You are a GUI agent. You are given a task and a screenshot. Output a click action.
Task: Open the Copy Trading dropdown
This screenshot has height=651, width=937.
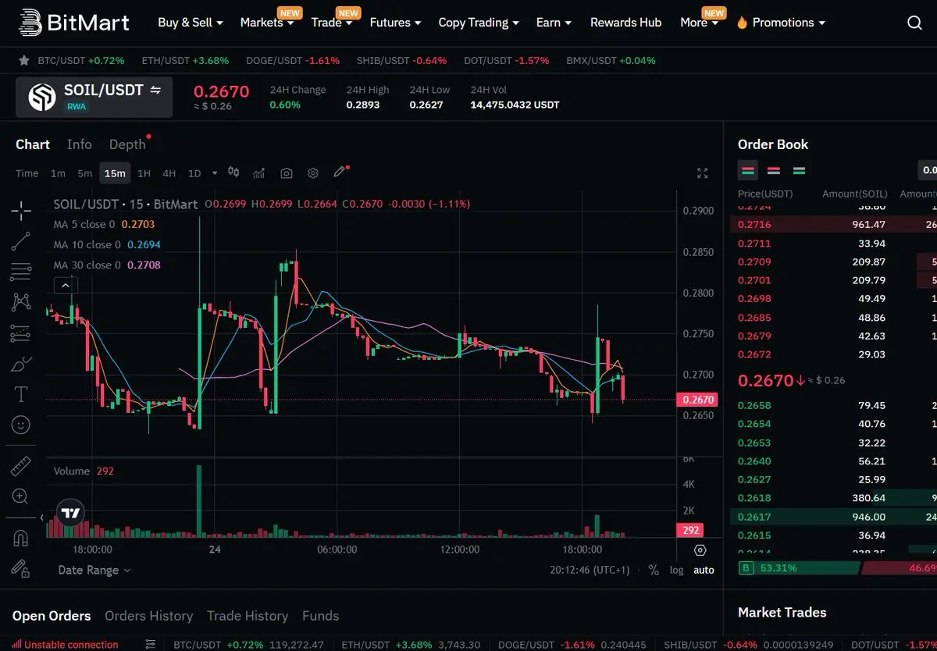pos(479,23)
